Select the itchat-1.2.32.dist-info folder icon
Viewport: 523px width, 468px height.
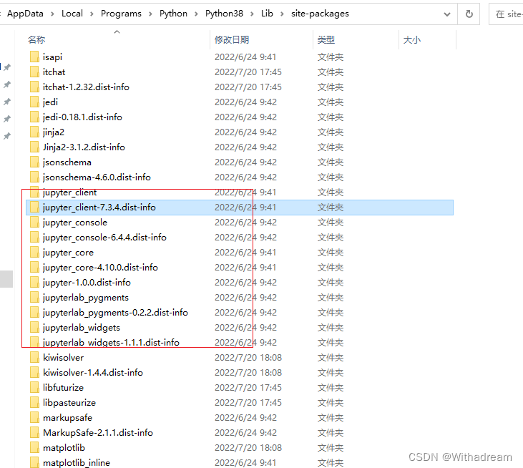34,87
